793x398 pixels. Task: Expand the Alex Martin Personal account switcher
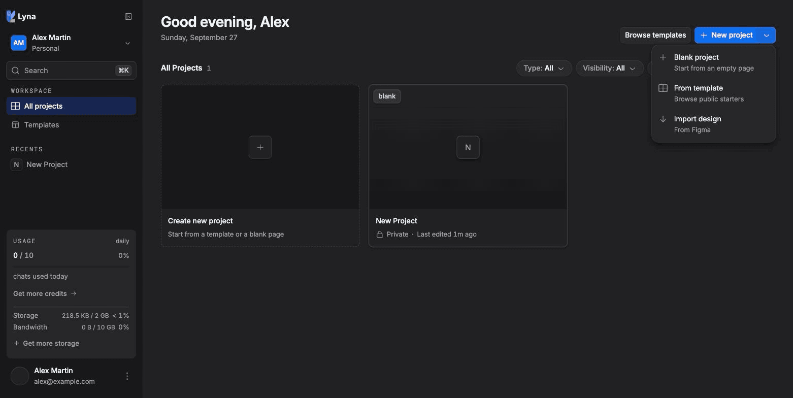[x=71, y=43]
